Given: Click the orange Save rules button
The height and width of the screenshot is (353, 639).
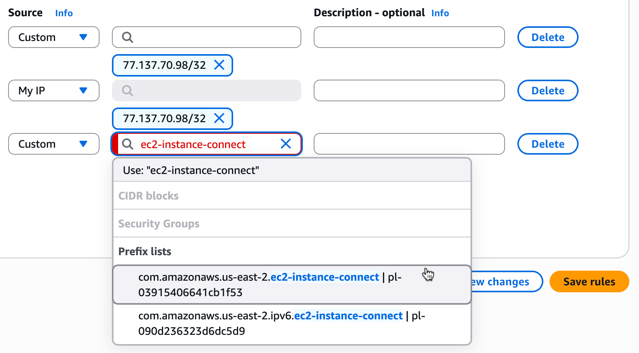Looking at the screenshot, I should point(589,281).
